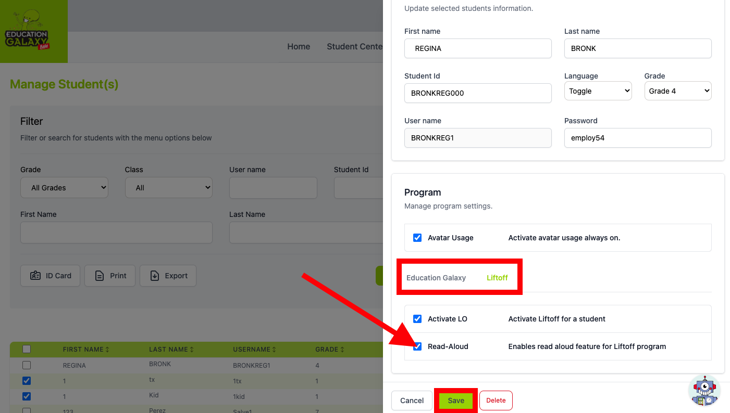Sort by Last Name column arrows
Screen dimensions: 730x413
click(x=192, y=350)
